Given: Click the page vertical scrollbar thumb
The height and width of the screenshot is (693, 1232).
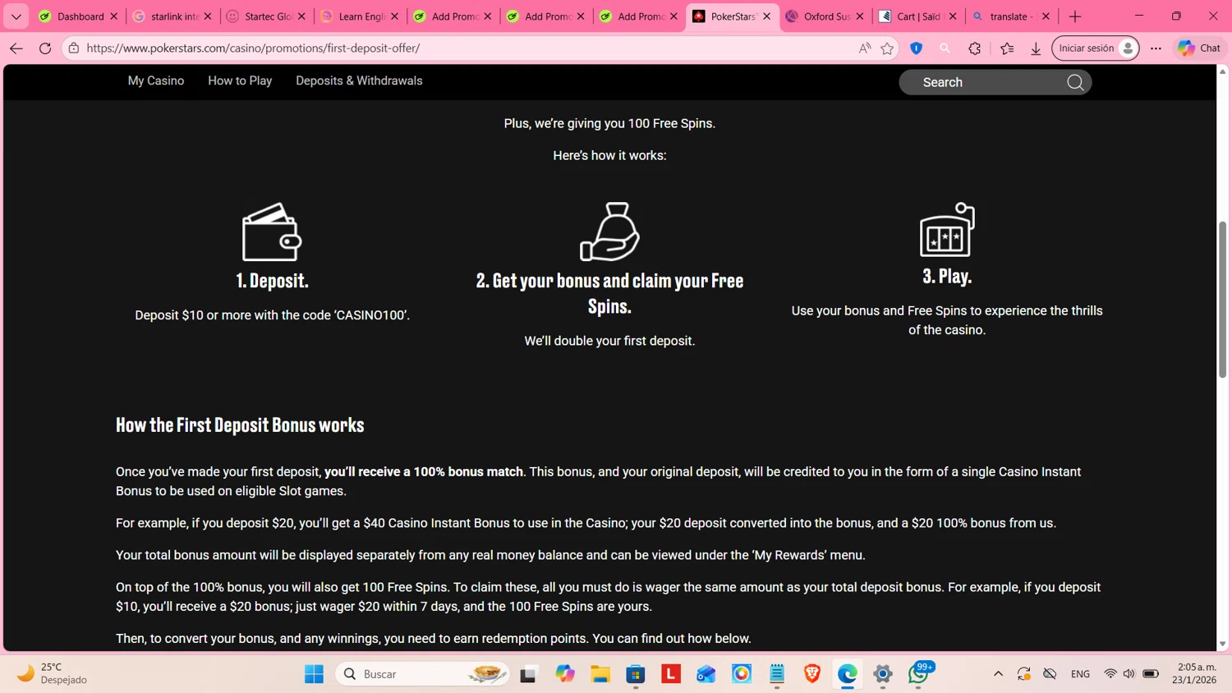Looking at the screenshot, I should pyautogui.click(x=1223, y=299).
